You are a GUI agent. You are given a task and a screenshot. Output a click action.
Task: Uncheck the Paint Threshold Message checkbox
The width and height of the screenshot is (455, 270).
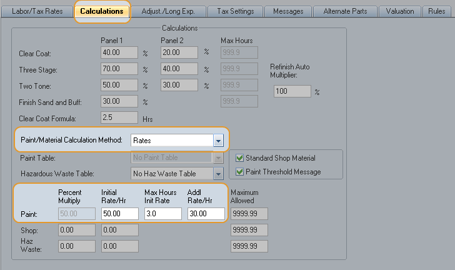[239, 172]
